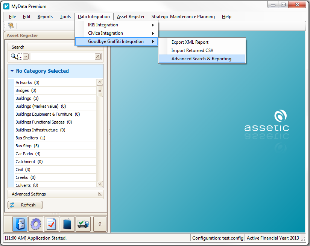Close the Data Integration menu
Screen dimensions: 310x246
point(94,17)
